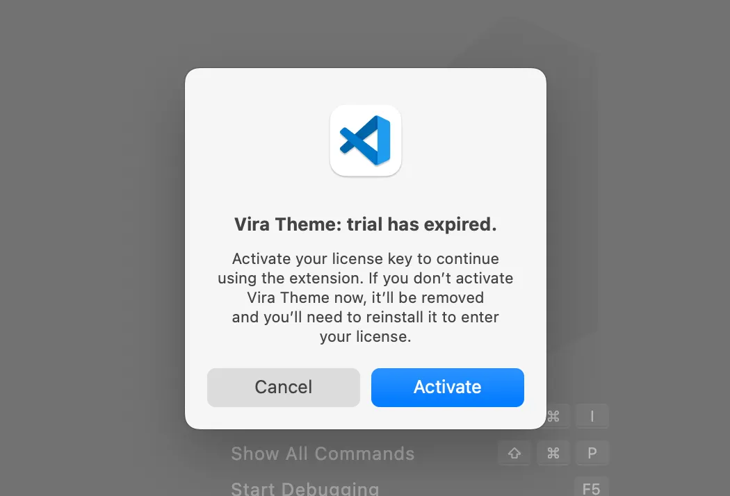730x496 pixels.
Task: Click the "Vira Theme now, it'll be removed" line
Action: 366,298
